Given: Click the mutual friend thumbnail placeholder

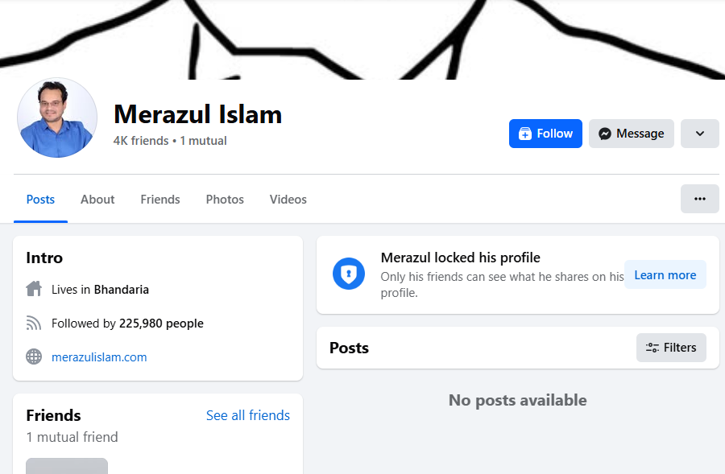Looking at the screenshot, I should (67, 466).
